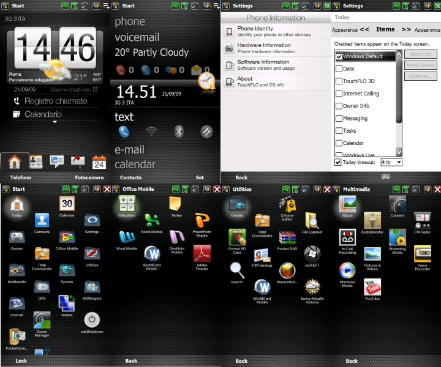Open Rotate screen icon
Image resolution: width=441 pixels, height=367 pixels.
[x=67, y=303]
